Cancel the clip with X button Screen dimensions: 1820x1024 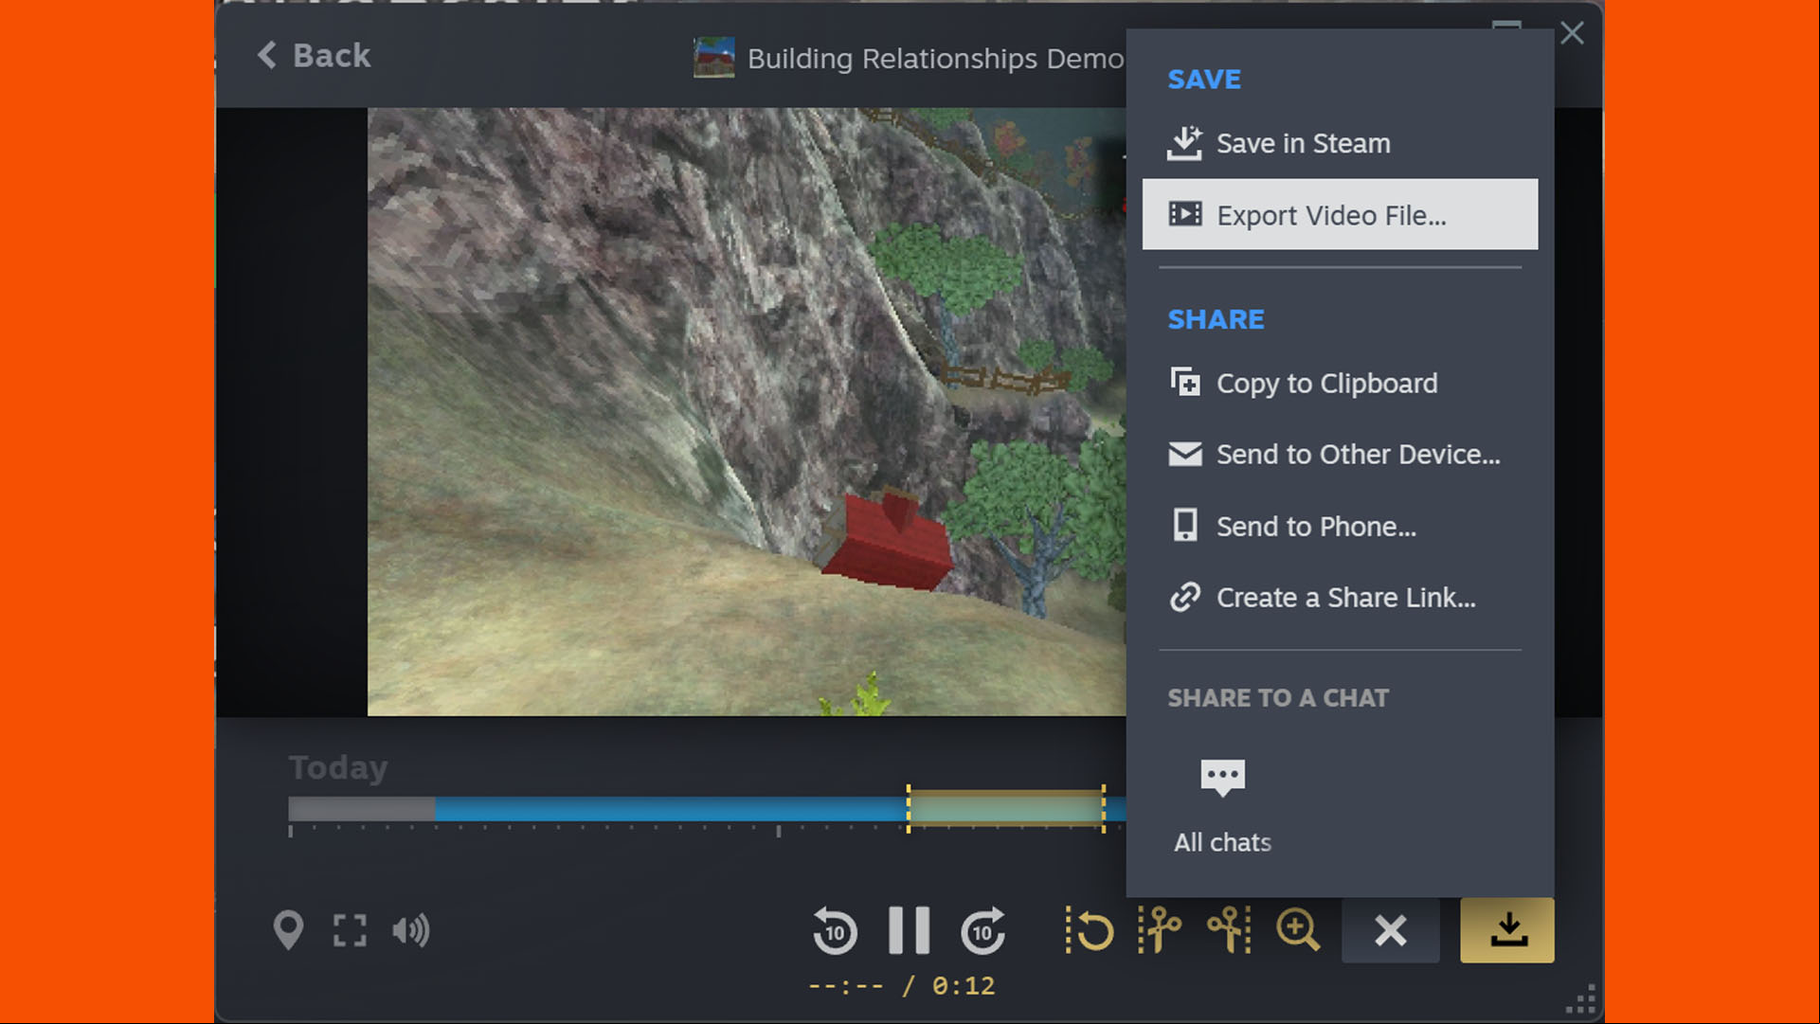coord(1391,930)
